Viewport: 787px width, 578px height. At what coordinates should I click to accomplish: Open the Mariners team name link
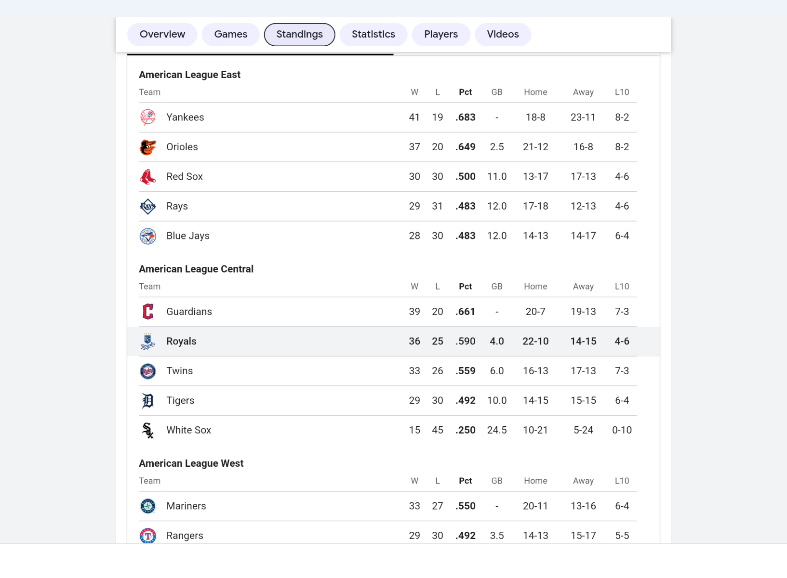tap(186, 506)
